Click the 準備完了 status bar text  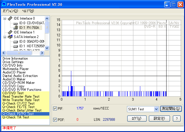pyautogui.click(x=9, y=128)
